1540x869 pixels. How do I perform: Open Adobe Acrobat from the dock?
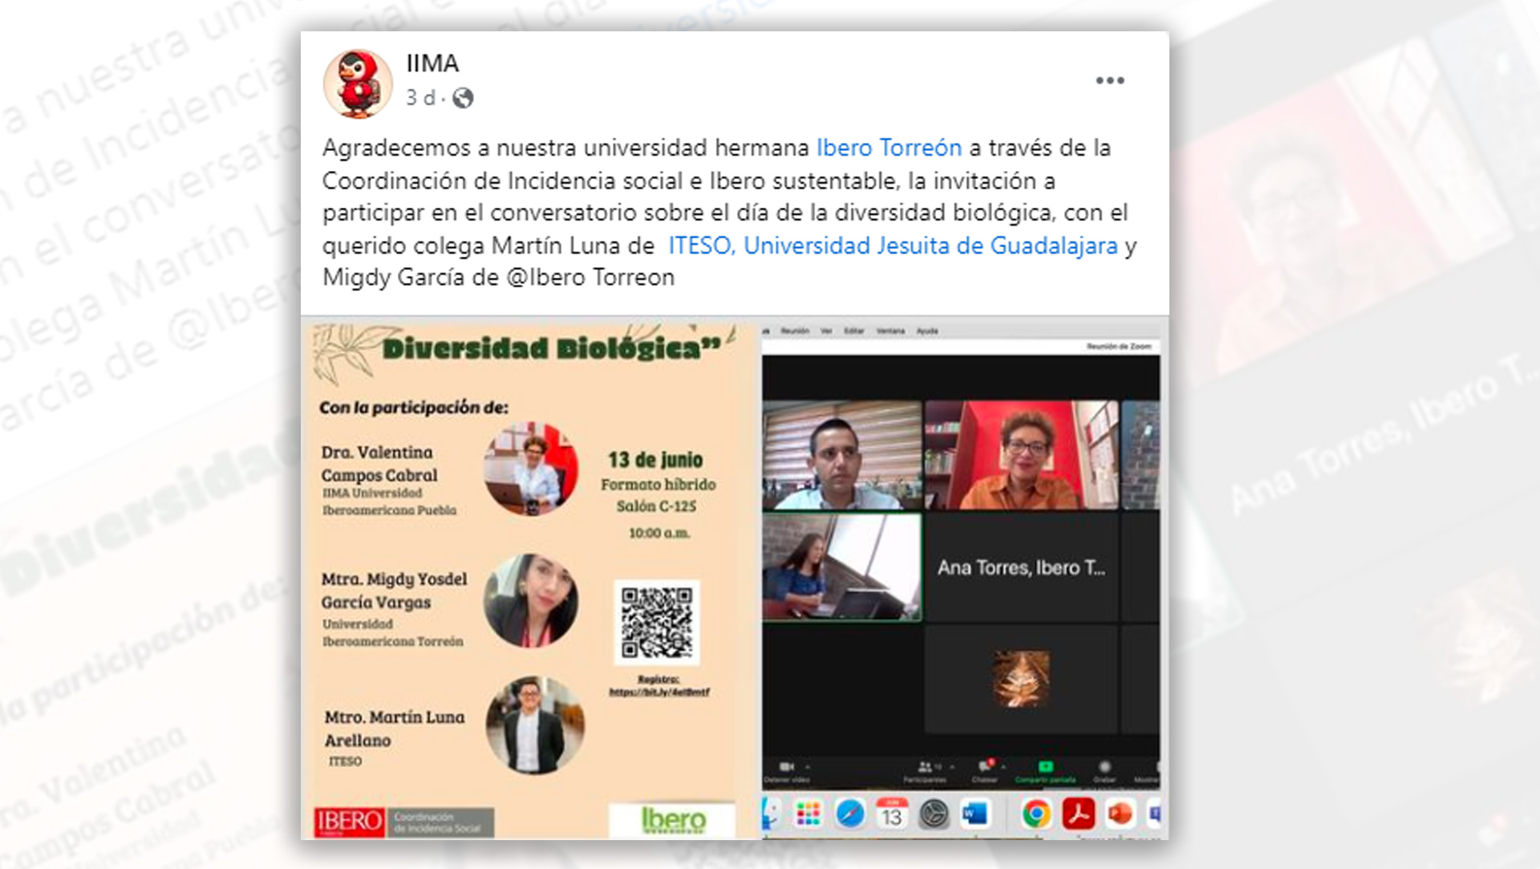point(1078,815)
